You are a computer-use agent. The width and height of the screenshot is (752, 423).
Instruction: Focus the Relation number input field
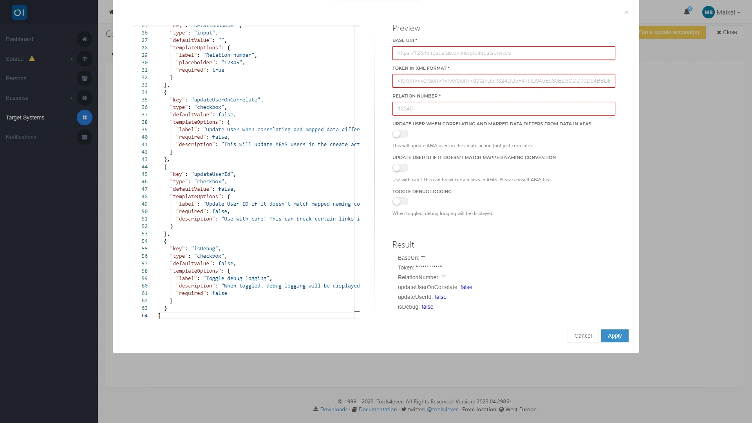pyautogui.click(x=504, y=109)
